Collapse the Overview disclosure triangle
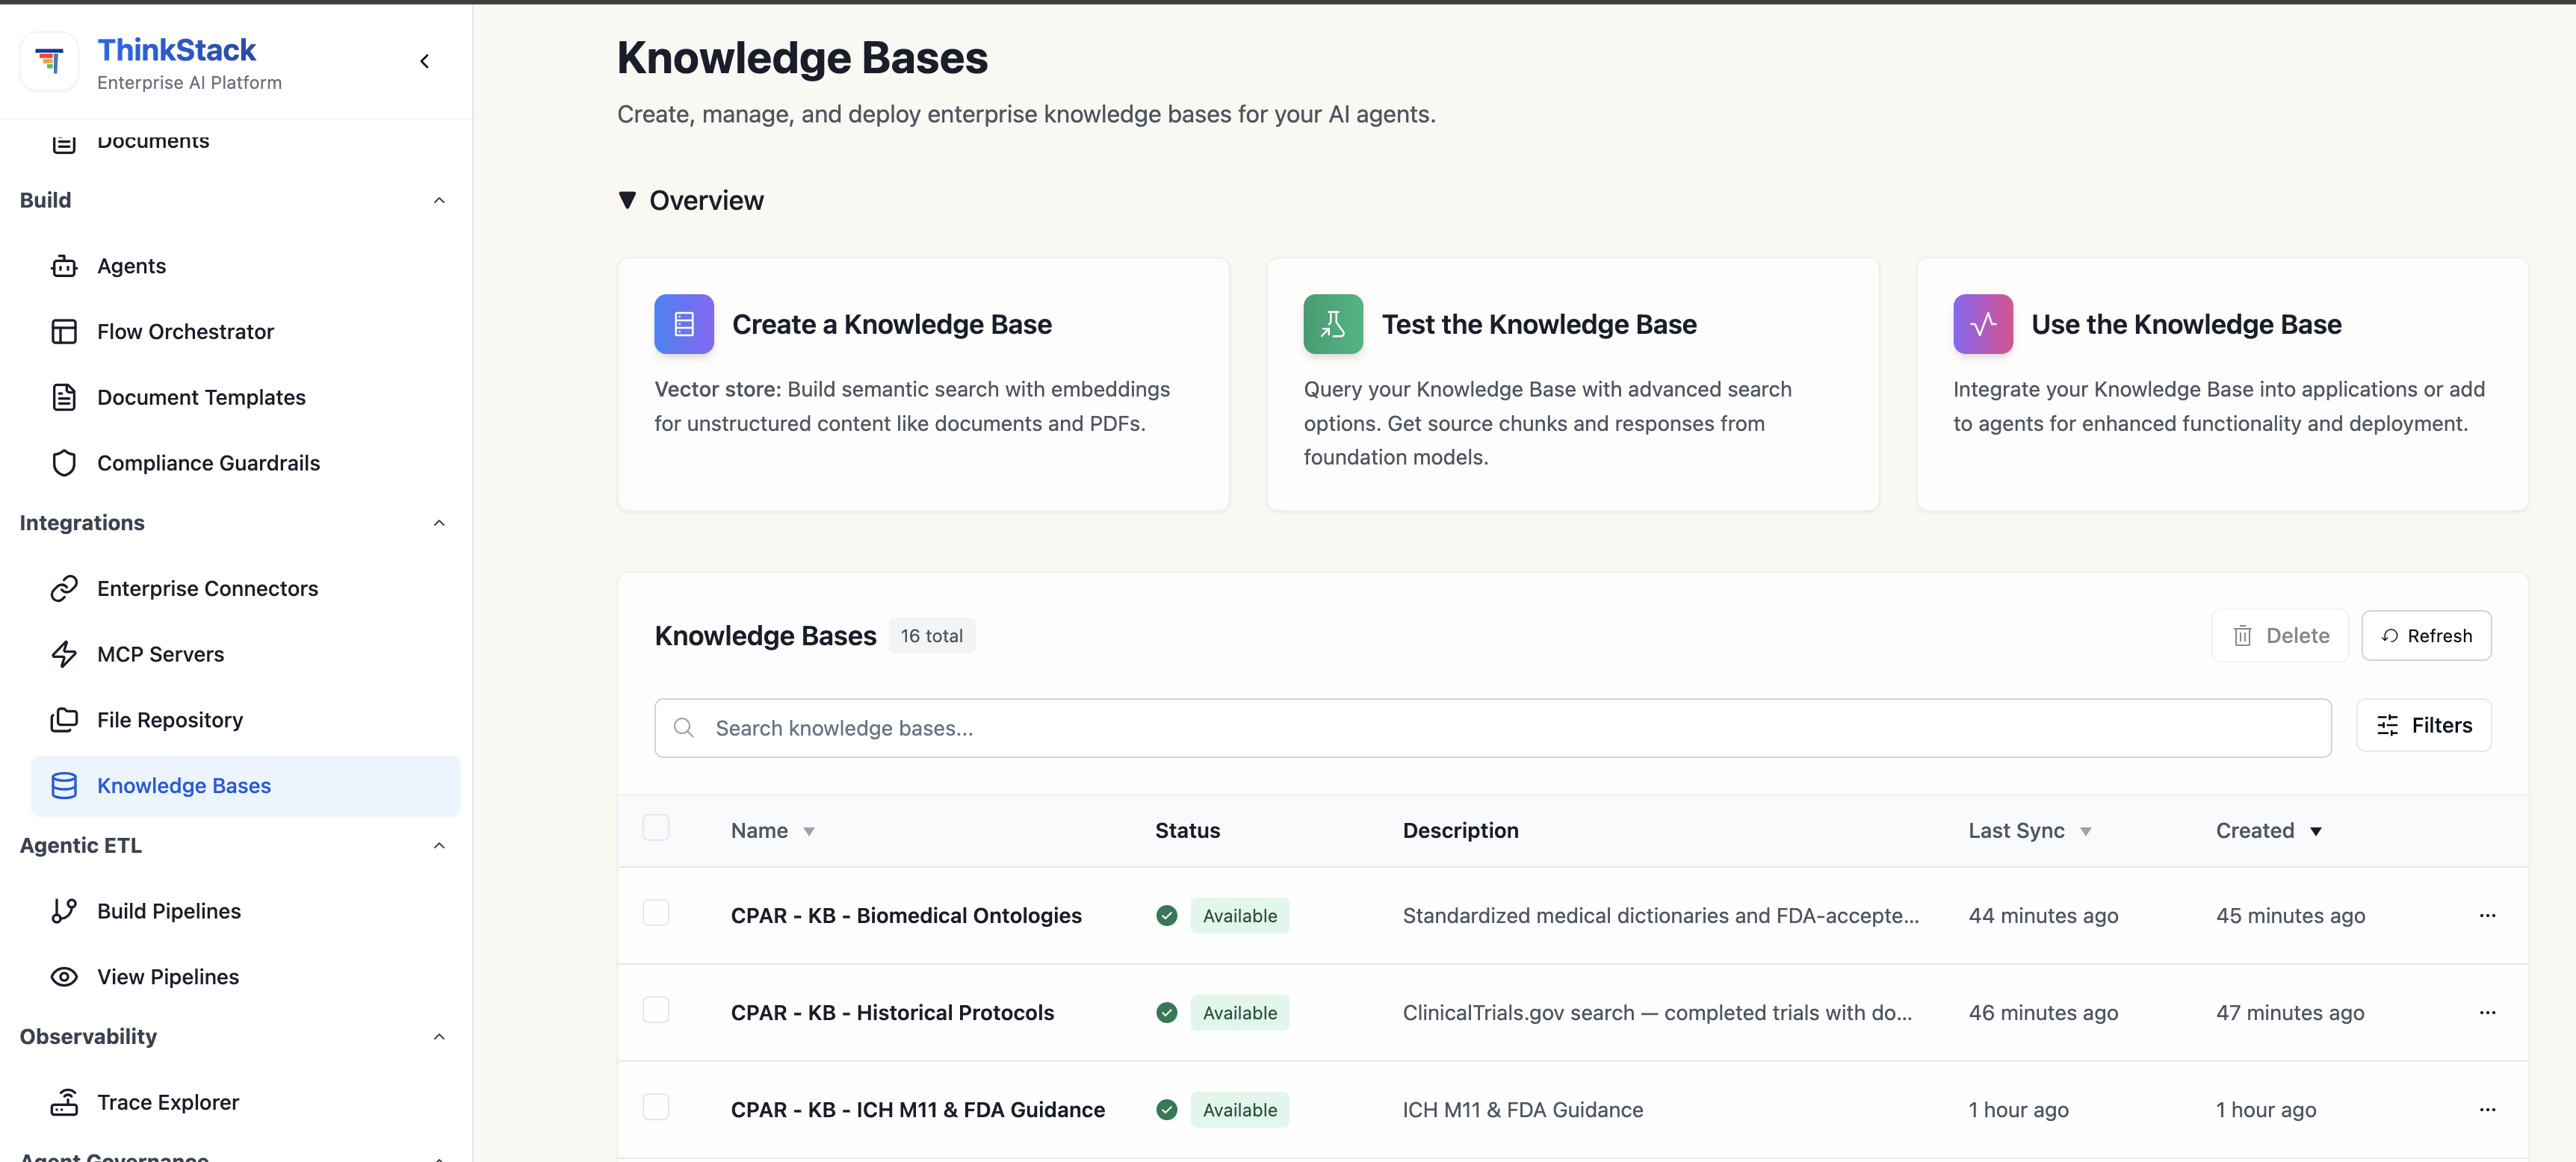The width and height of the screenshot is (2576, 1162). pos(627,200)
